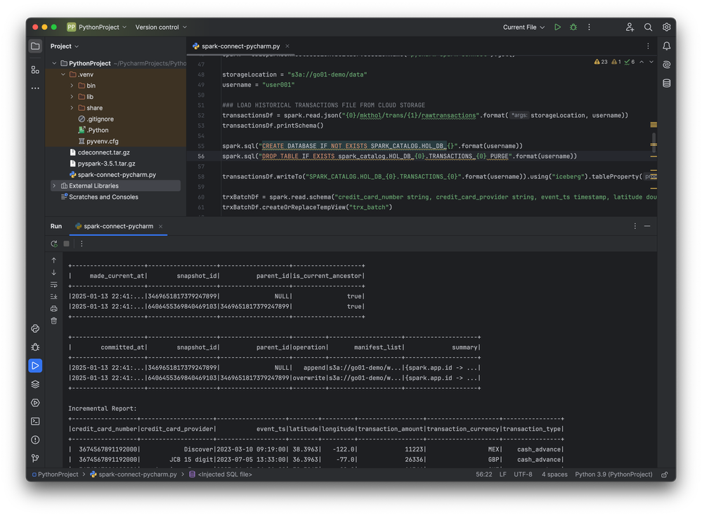Click 4 spaces indent setting

pyautogui.click(x=554, y=475)
